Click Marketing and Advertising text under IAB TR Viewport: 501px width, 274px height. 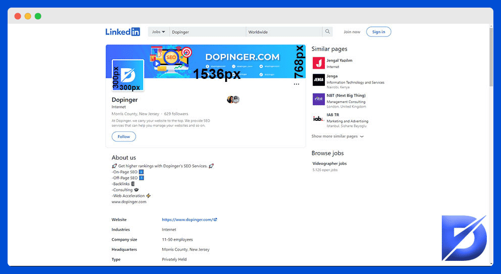[x=347, y=121]
